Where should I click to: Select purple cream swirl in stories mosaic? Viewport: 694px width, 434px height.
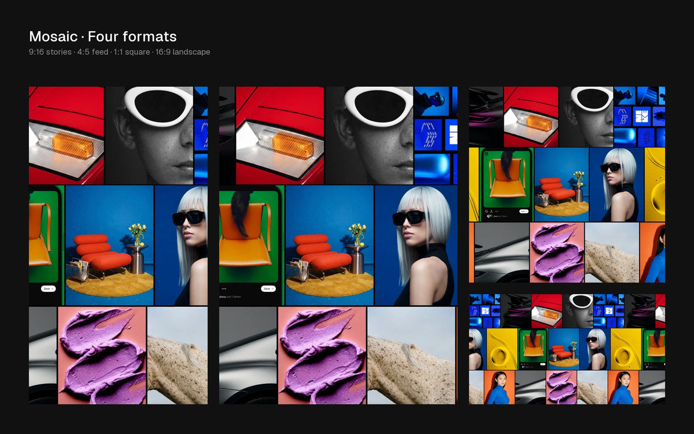tap(102, 355)
